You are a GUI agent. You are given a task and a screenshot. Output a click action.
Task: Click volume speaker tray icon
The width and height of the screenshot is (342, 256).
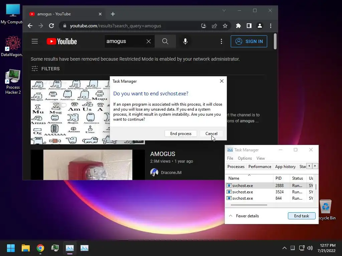point(310,248)
